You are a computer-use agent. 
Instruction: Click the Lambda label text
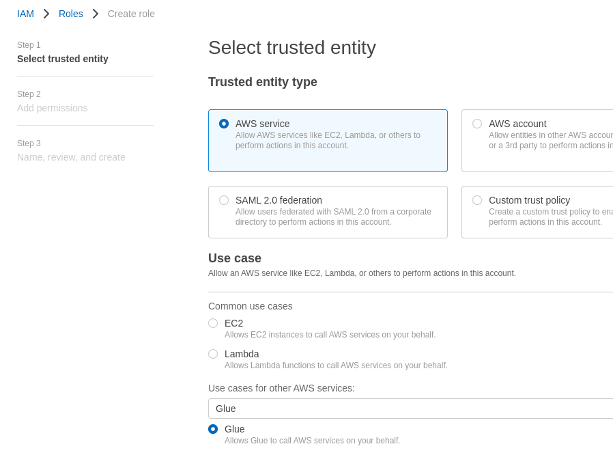[x=242, y=354]
